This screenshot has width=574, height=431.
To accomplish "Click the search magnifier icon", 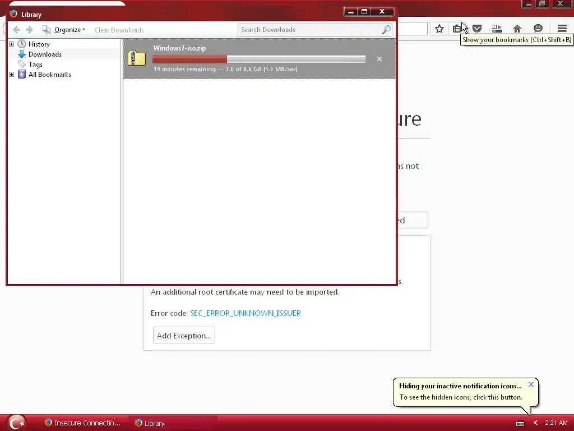I will pyautogui.click(x=386, y=30).
